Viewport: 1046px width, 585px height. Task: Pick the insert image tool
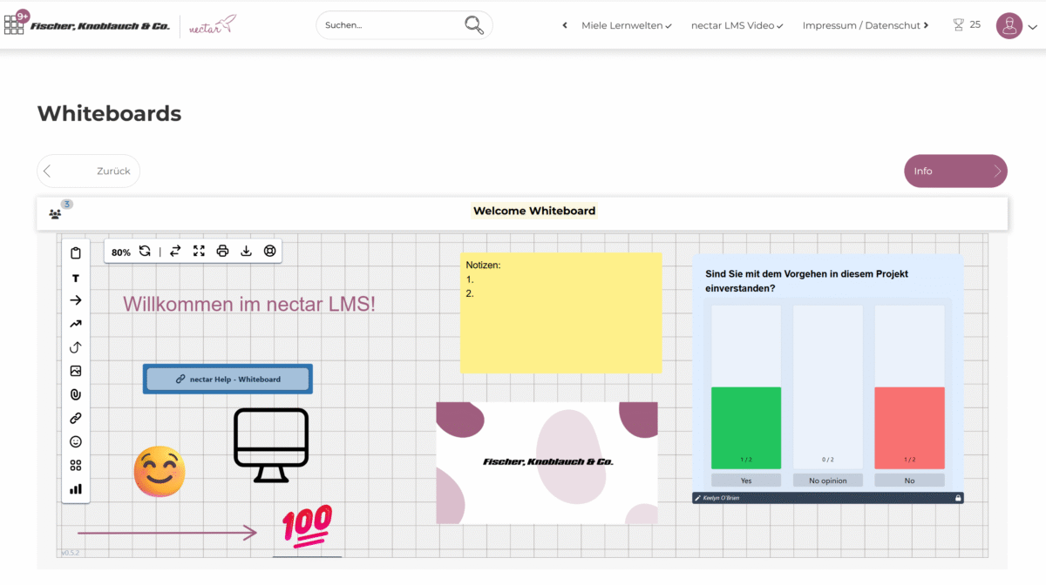click(x=76, y=371)
